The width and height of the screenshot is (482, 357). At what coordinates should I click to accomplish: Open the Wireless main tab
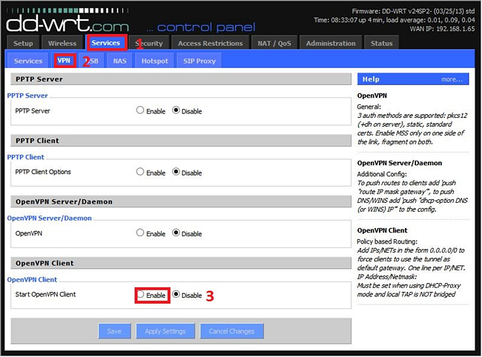point(62,43)
